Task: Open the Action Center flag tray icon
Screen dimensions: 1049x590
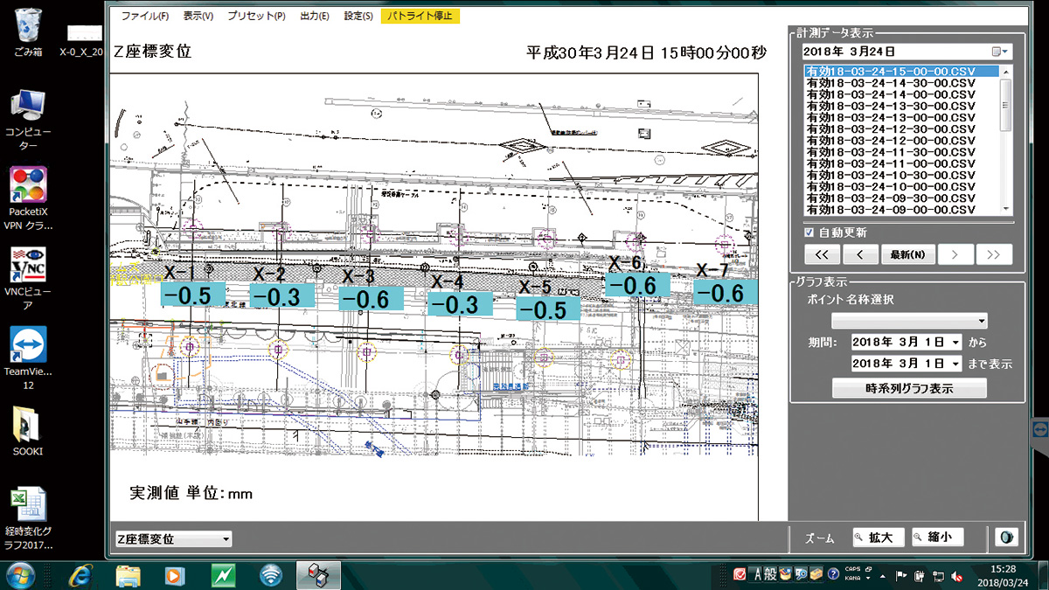Action: click(902, 576)
